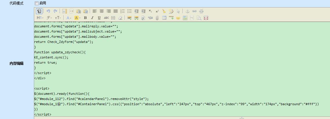Open the highlight background color picker
Screen dimensions: 330x119
77,18
